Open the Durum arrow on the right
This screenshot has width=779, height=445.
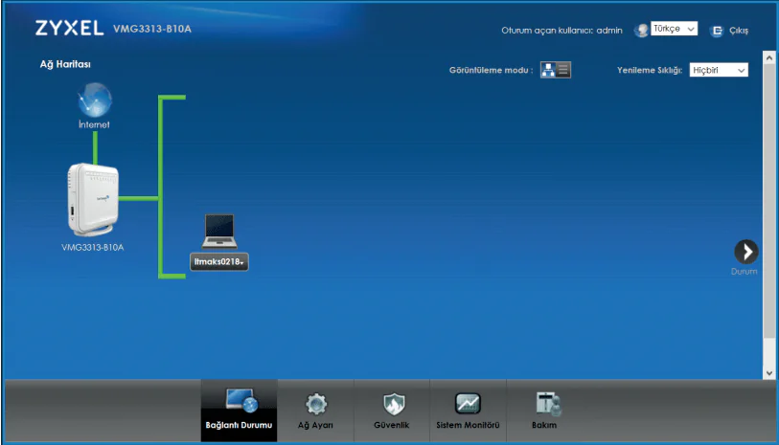tap(745, 252)
